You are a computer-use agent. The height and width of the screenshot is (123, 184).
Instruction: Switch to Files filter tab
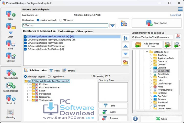coord(55,71)
